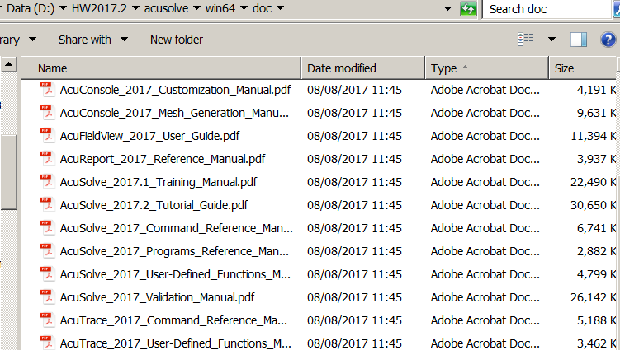This screenshot has width=620, height=350.
Task: Select AcuTrace_2017_Command_Reference_Ma... file name
Action: pyautogui.click(x=173, y=320)
